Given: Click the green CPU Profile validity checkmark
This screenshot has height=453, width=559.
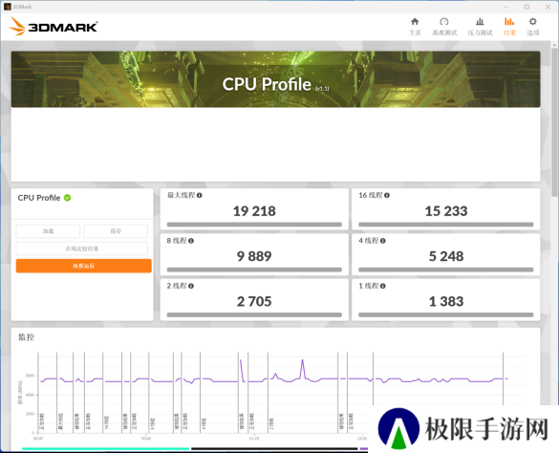Looking at the screenshot, I should (68, 198).
